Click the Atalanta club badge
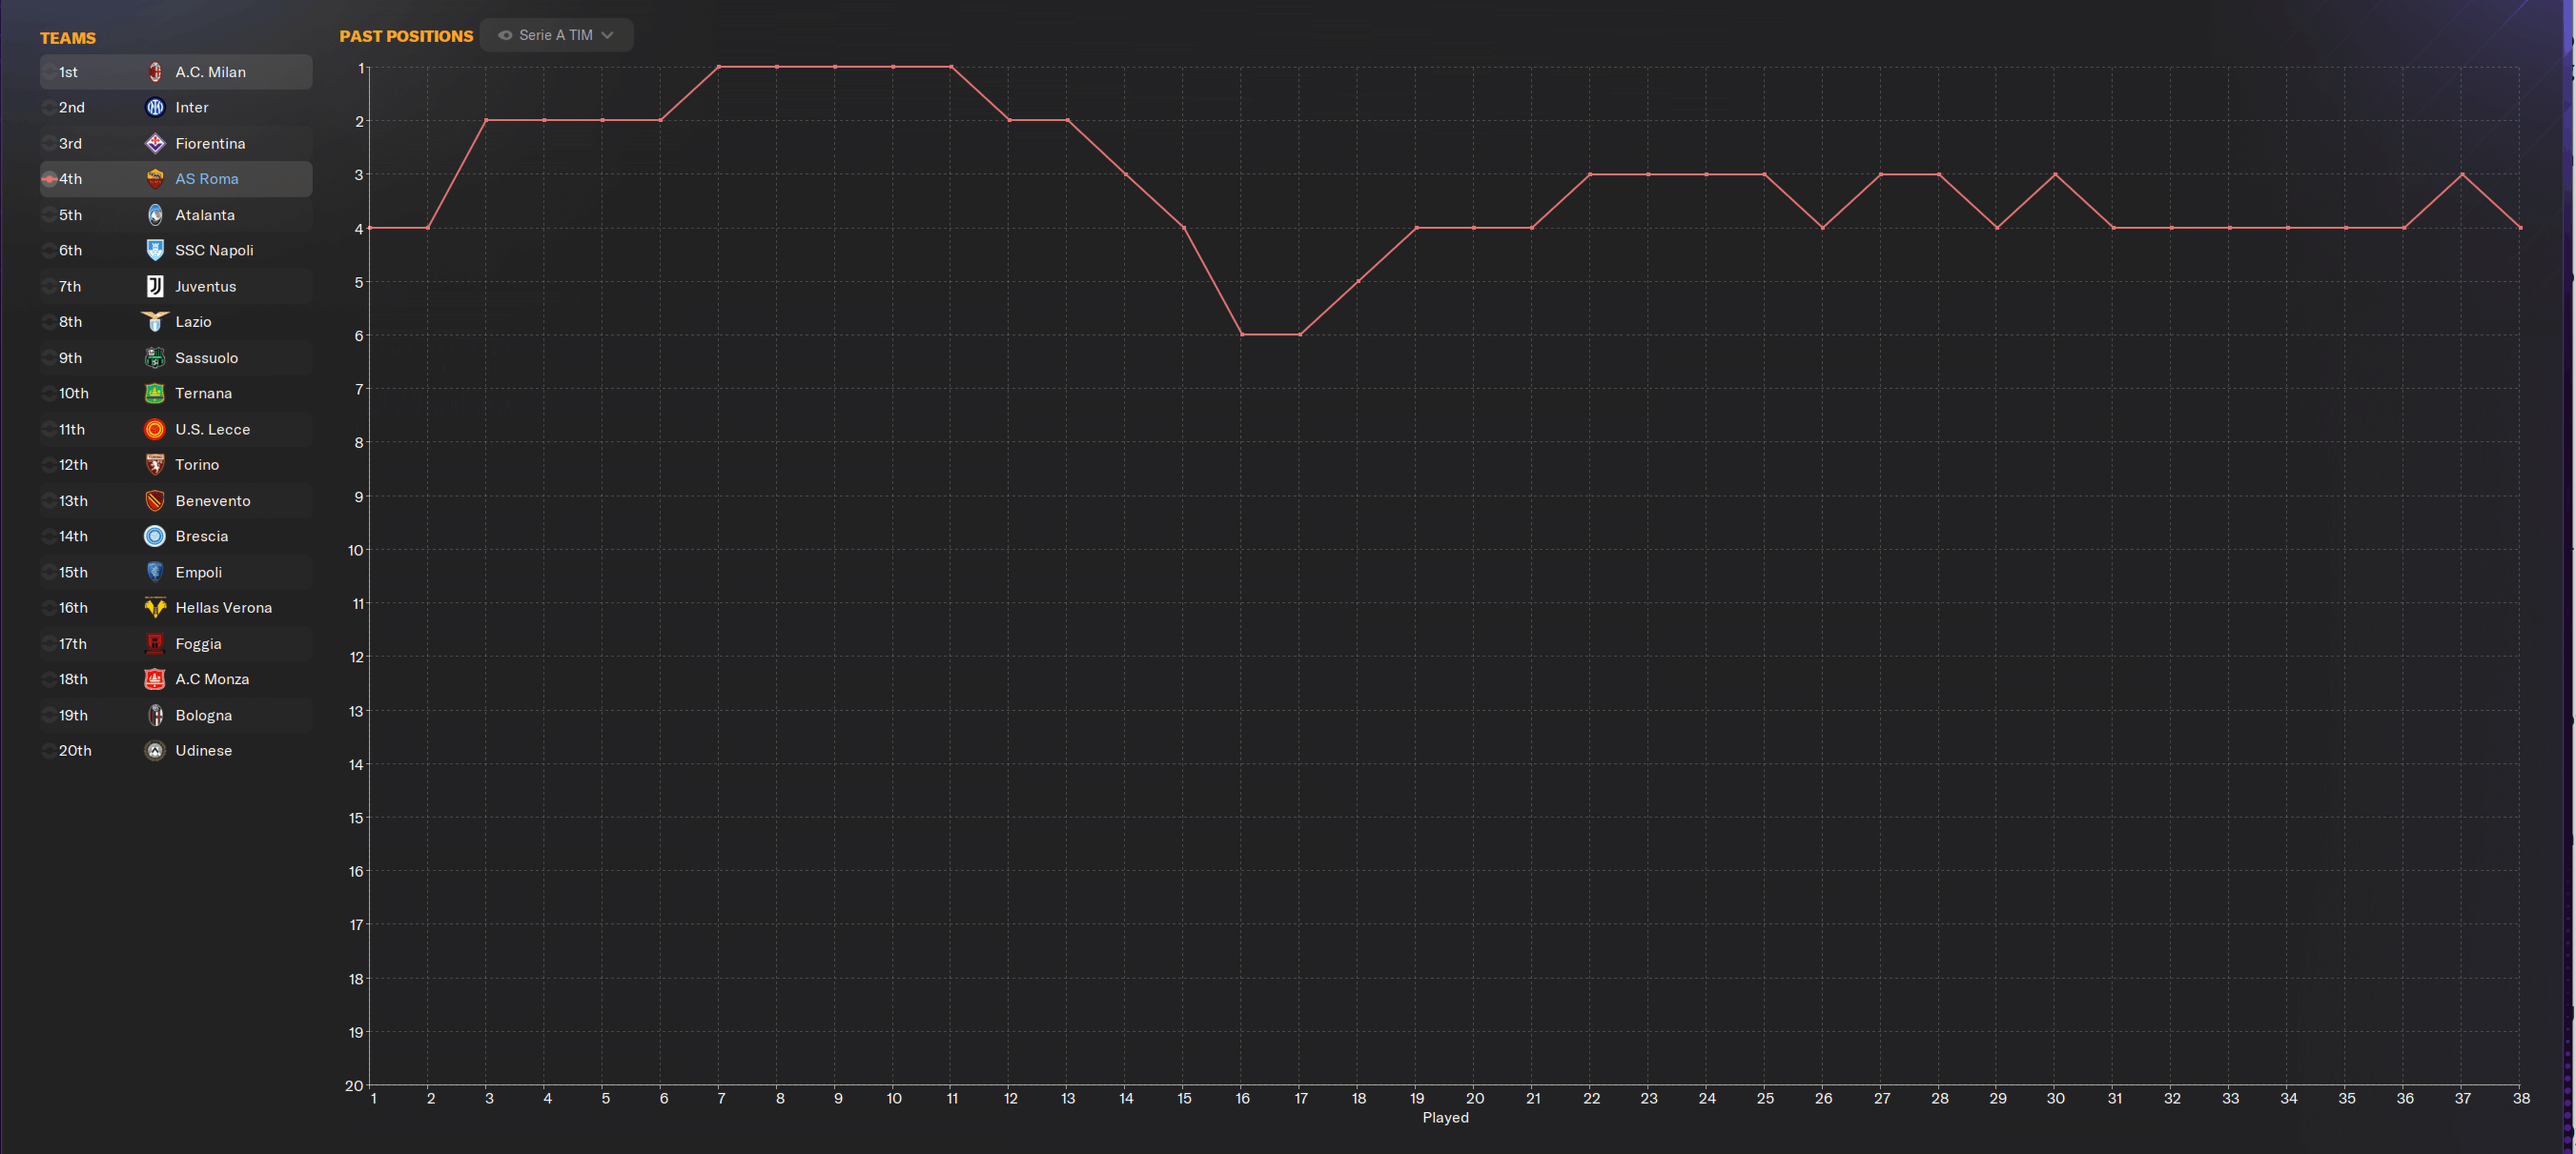The image size is (2576, 1154). [x=155, y=215]
